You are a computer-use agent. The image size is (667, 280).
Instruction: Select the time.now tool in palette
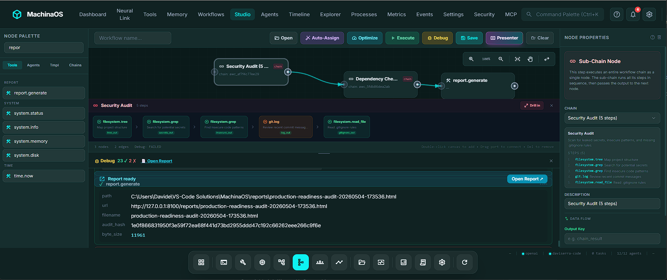click(x=44, y=176)
